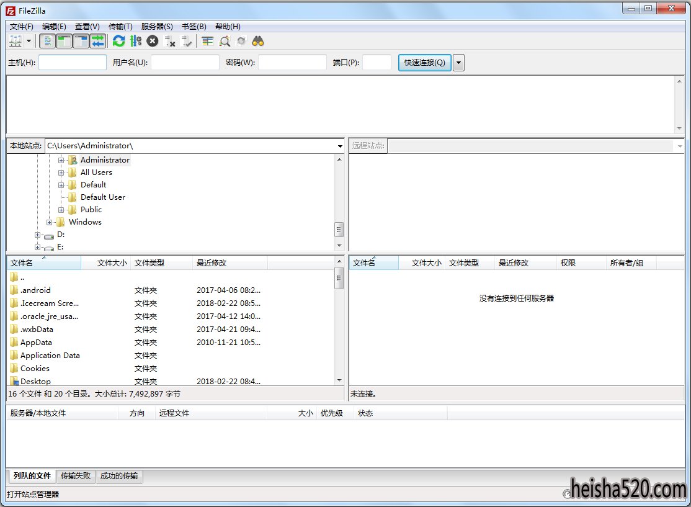Expand the Administrator tree node
The height and width of the screenshot is (507, 691).
pos(61,160)
